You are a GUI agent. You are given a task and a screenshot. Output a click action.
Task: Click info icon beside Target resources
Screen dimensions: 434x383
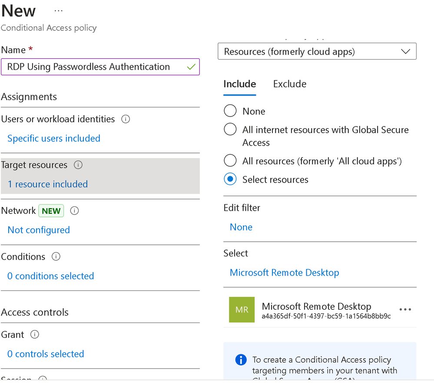[78, 165]
